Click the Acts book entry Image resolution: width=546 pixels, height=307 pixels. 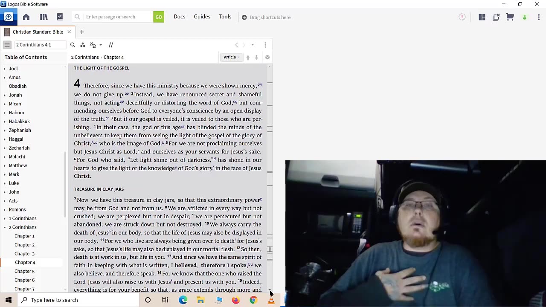pos(13,201)
